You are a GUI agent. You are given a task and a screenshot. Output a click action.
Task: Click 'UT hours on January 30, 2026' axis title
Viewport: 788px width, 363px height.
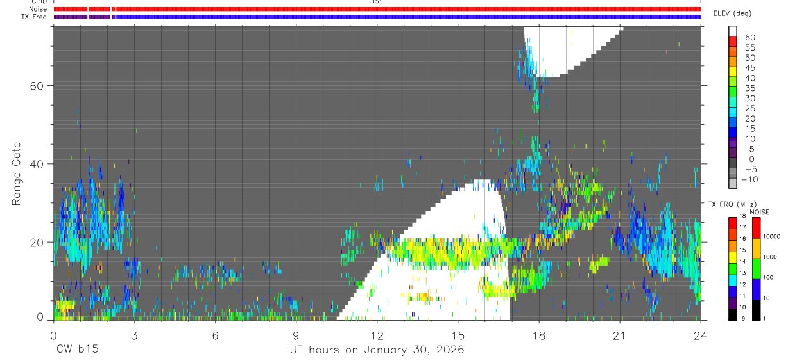click(377, 350)
